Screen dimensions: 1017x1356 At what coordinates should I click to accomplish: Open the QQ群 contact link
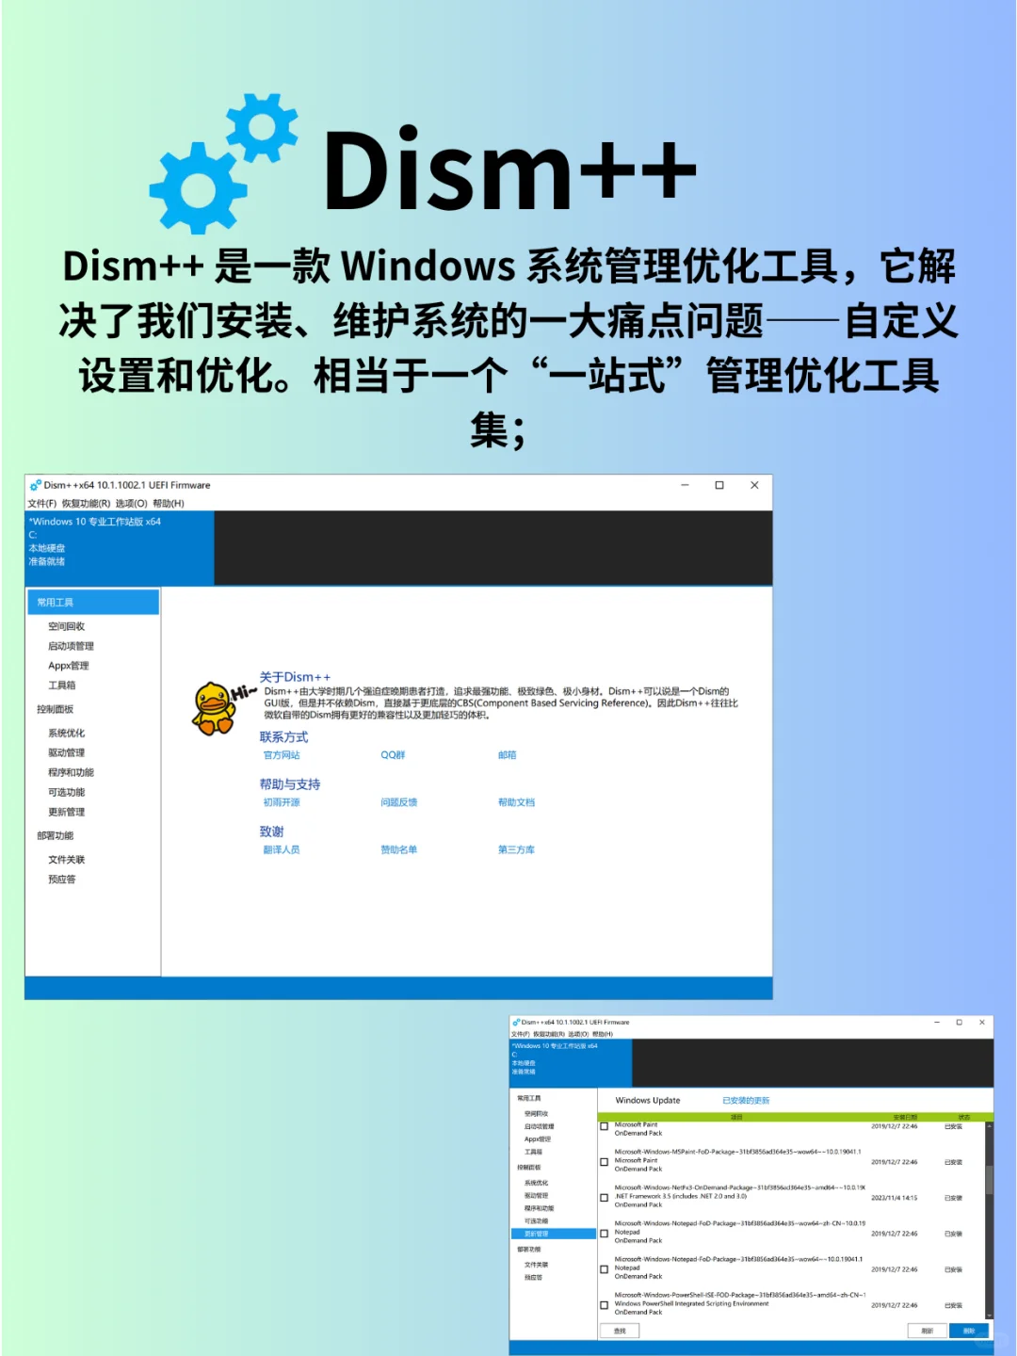point(393,755)
